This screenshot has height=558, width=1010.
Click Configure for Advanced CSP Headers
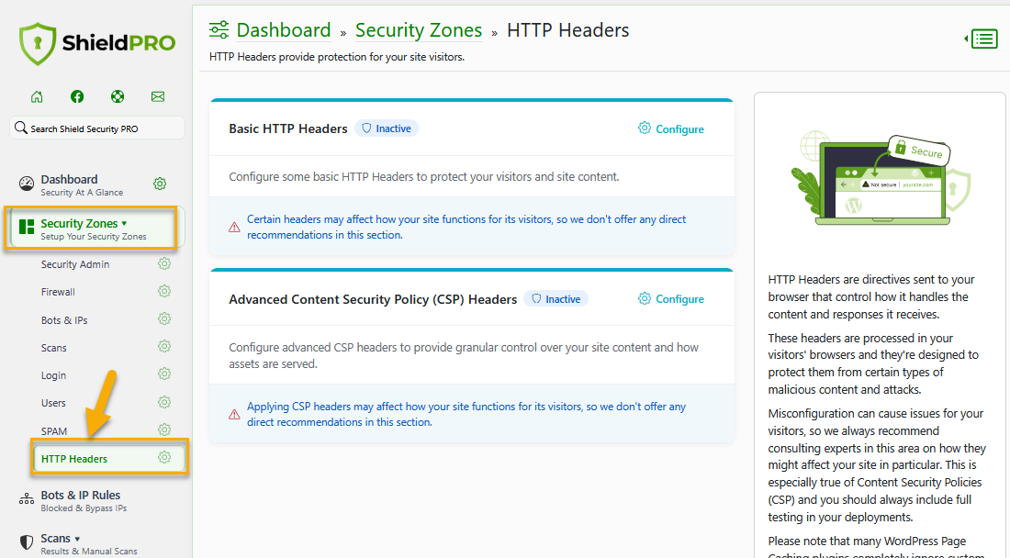[670, 298]
